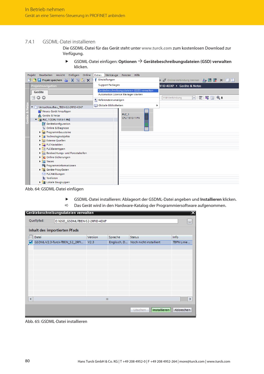Image resolution: width=264 pixels, height=374 pixels.
Task: Expand the Externe Quellen folder
Action: point(40,141)
